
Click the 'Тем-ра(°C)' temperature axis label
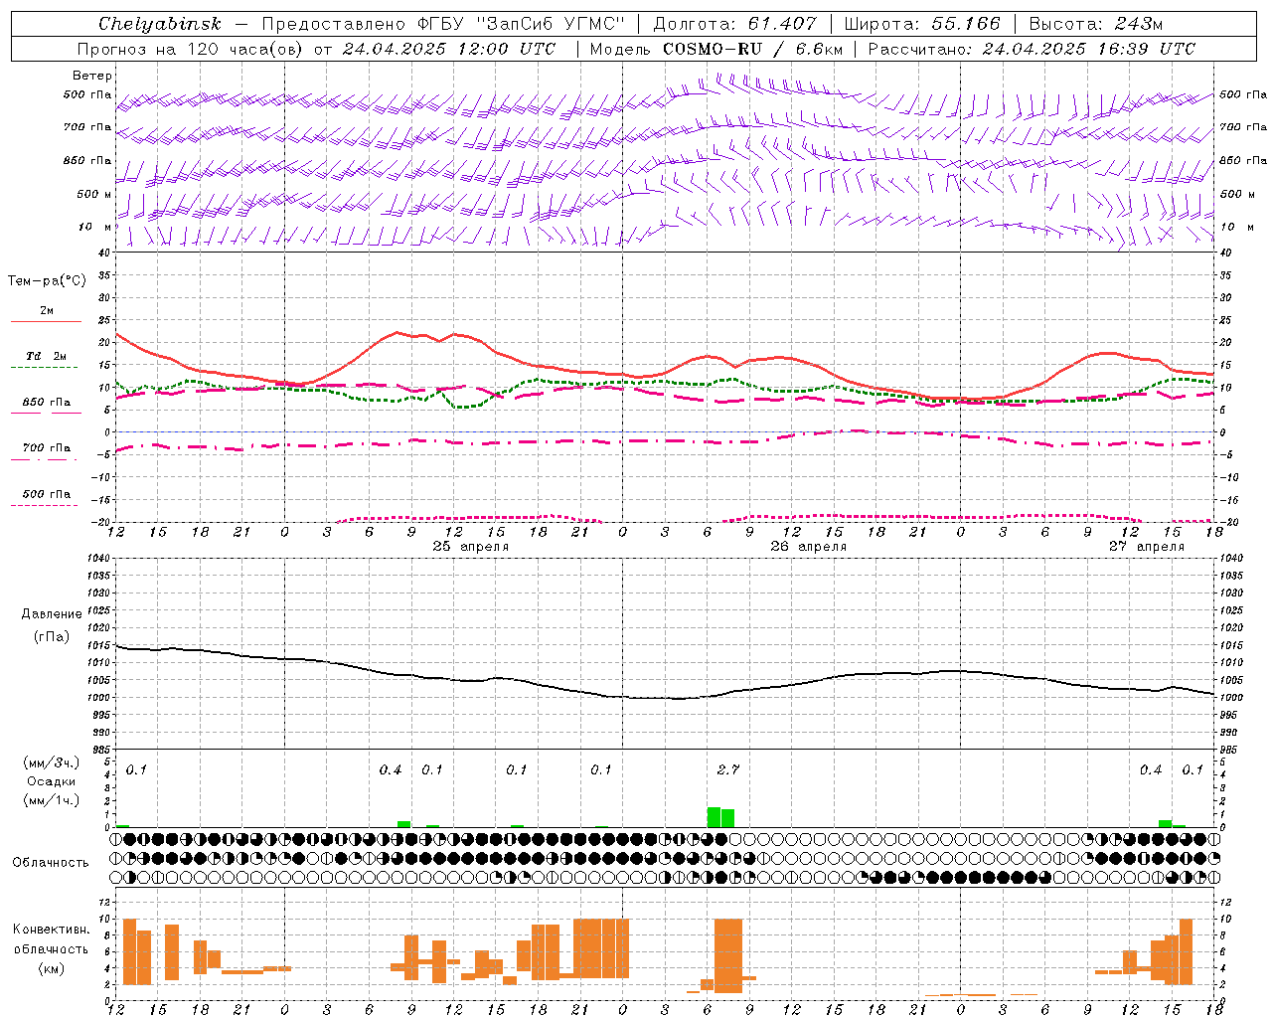pyautogui.click(x=47, y=281)
